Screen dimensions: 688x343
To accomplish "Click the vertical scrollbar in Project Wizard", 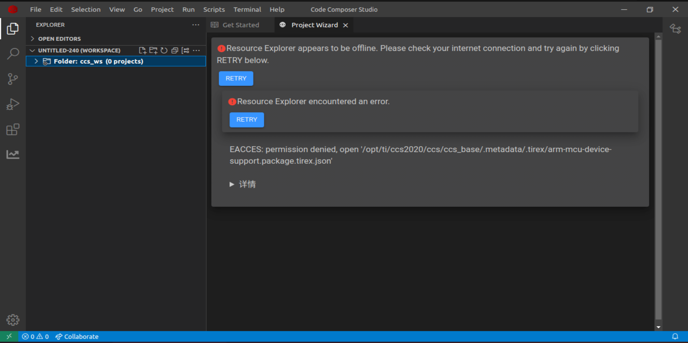I will click(658, 179).
